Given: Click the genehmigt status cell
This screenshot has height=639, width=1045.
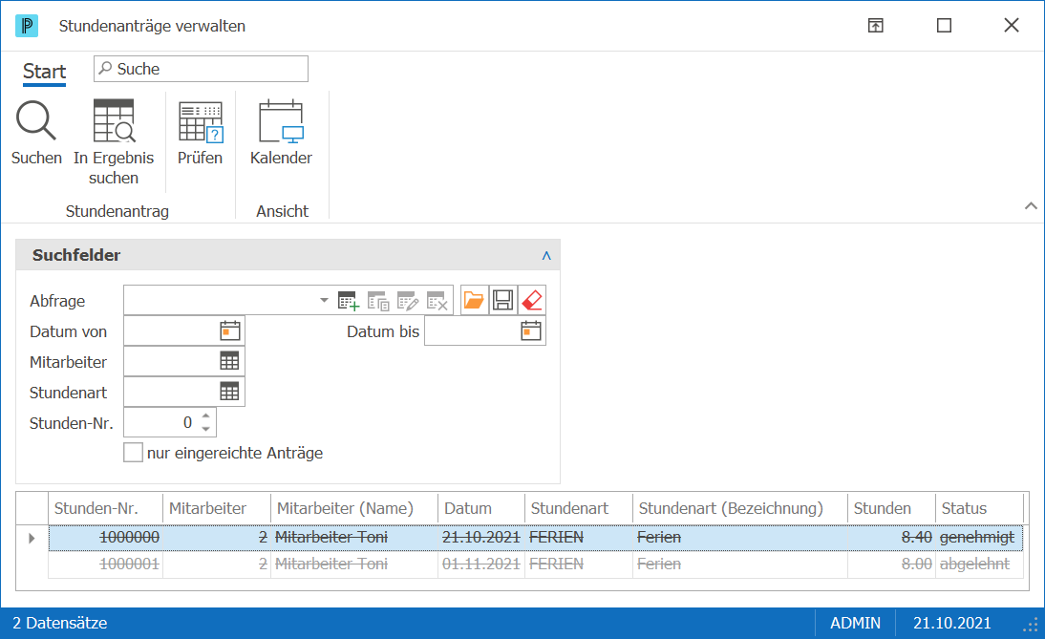Looking at the screenshot, I should click(x=977, y=538).
